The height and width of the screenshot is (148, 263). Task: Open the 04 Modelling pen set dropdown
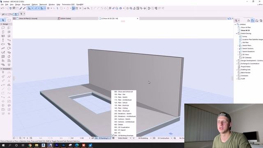click(x=144, y=138)
